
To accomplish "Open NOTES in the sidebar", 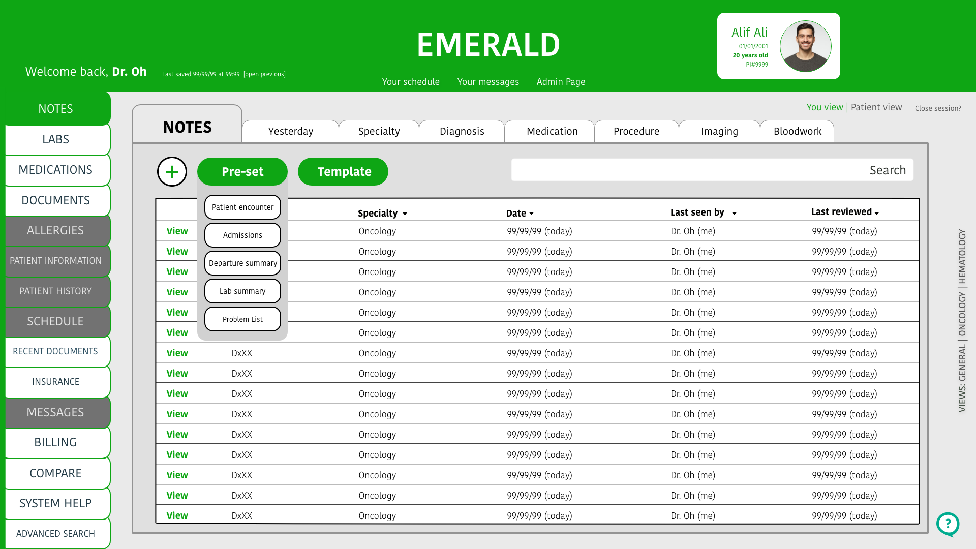I will 55,109.
